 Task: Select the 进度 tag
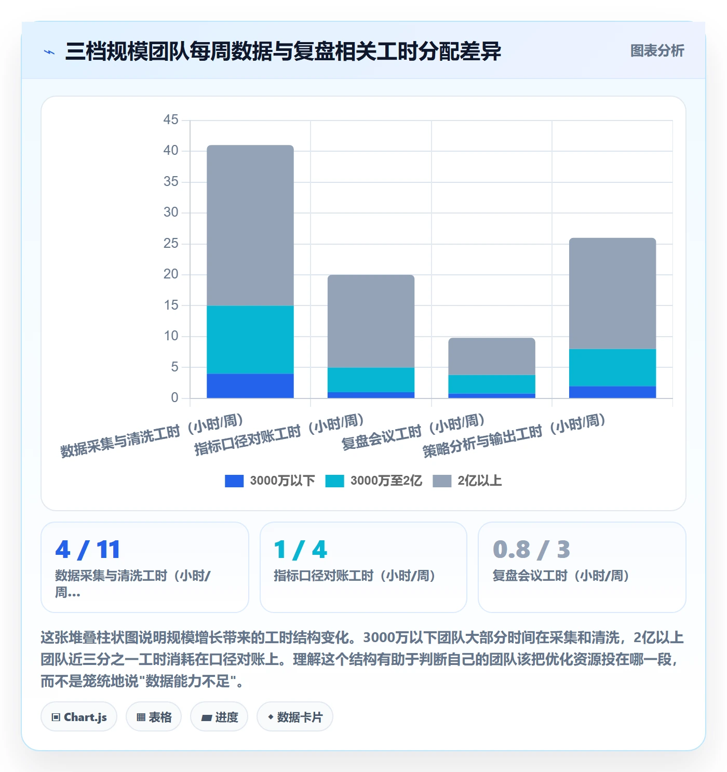click(x=219, y=717)
